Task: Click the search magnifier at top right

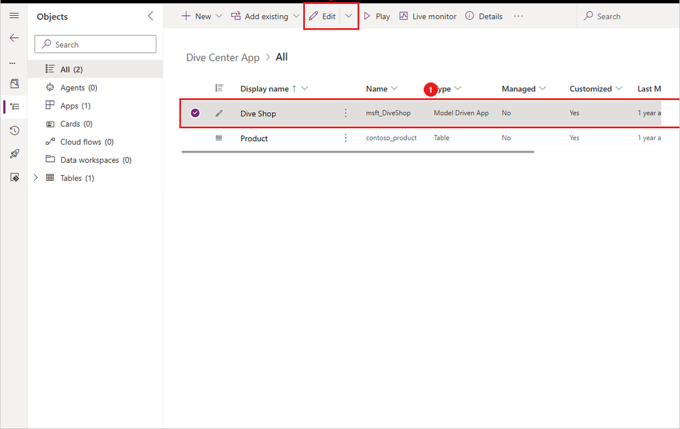Action: pos(590,16)
